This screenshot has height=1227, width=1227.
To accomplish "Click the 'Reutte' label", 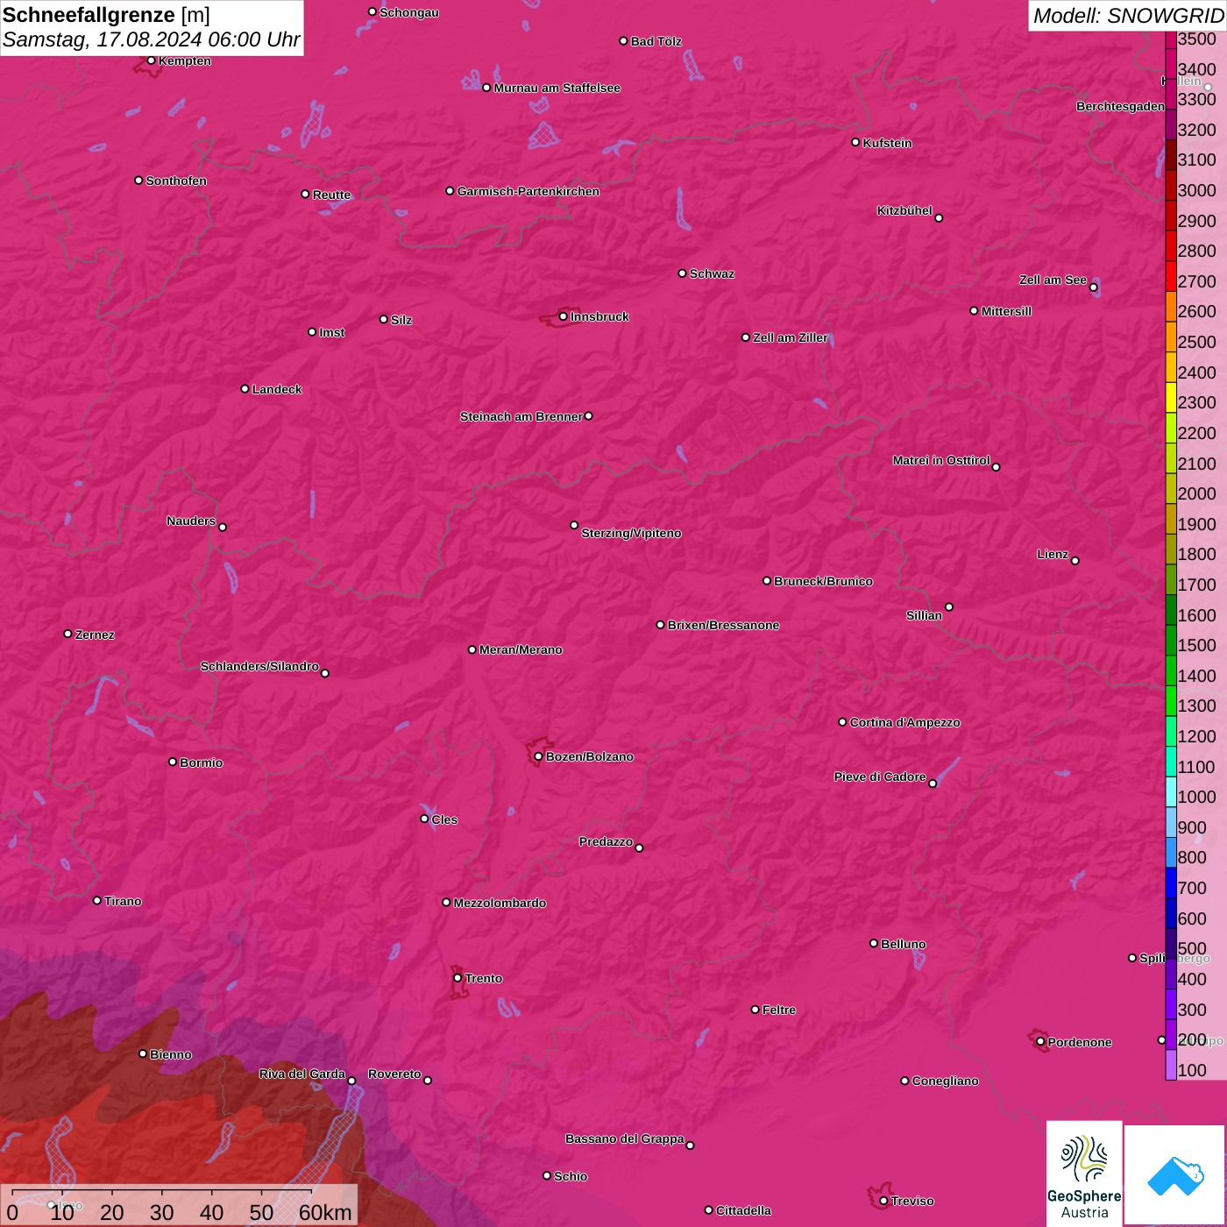I will click(332, 195).
